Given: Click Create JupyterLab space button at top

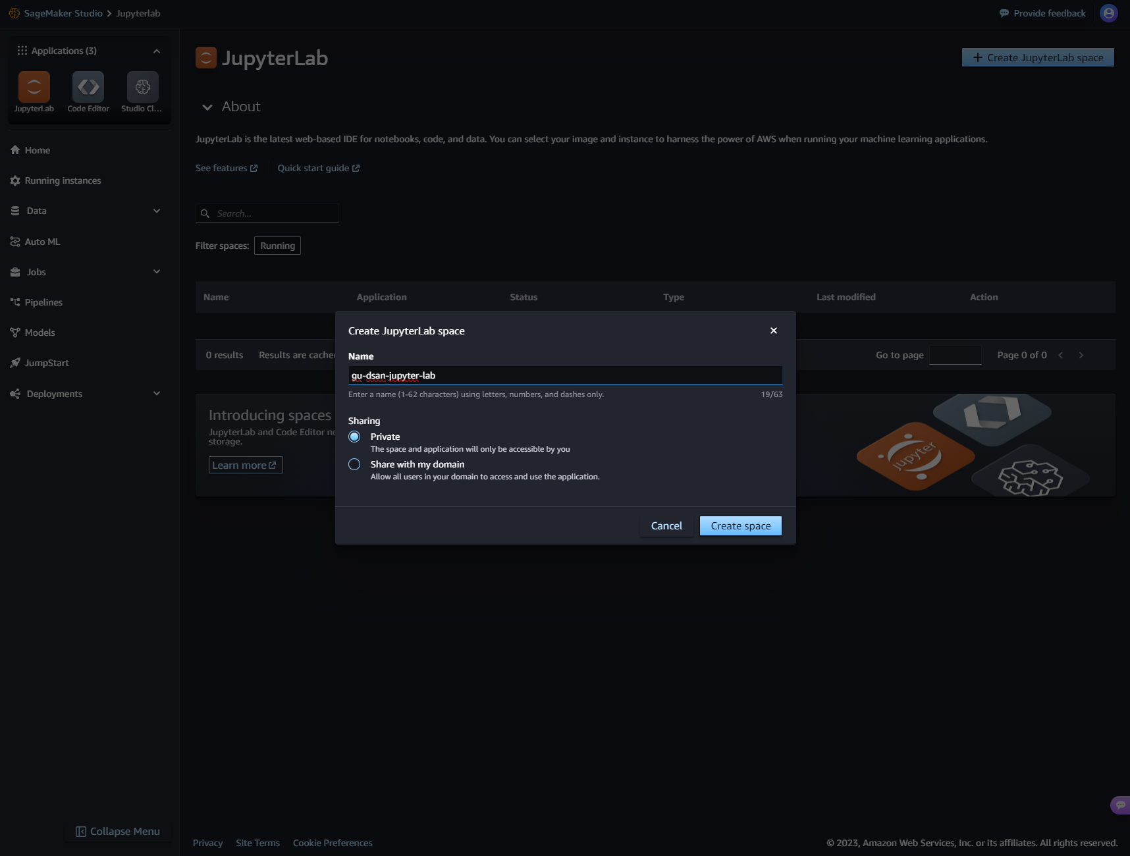Looking at the screenshot, I should [x=1038, y=57].
